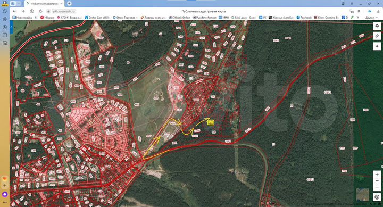This screenshot has height=207, width=383.
Task: Expand the Другое bookmarks folder
Action: click(x=371, y=18)
